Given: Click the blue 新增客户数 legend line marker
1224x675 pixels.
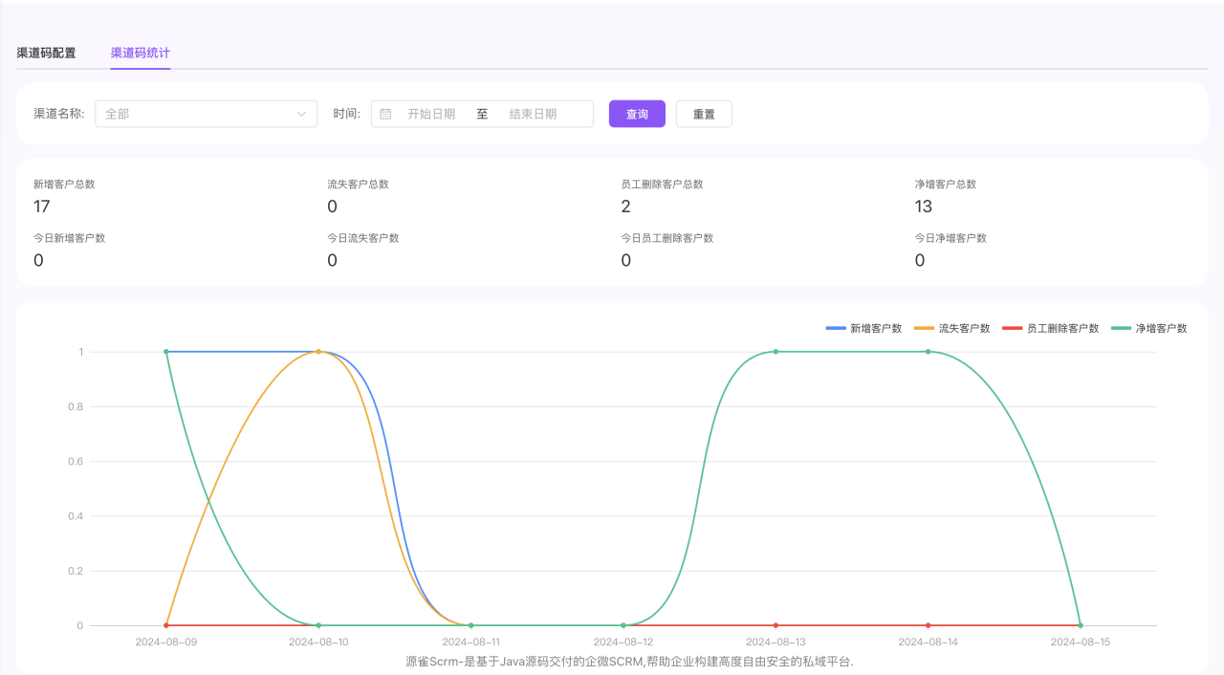Looking at the screenshot, I should click(836, 328).
